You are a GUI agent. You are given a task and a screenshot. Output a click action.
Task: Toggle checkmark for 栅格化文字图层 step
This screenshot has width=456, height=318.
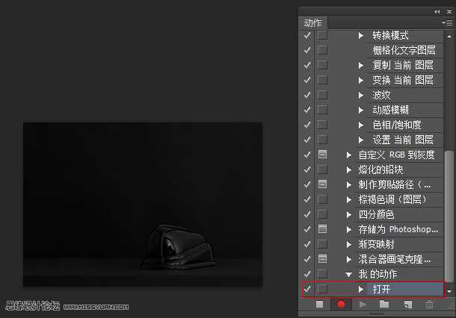point(306,50)
